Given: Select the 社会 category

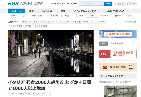Looking at the screenshot, I should coord(24,16).
